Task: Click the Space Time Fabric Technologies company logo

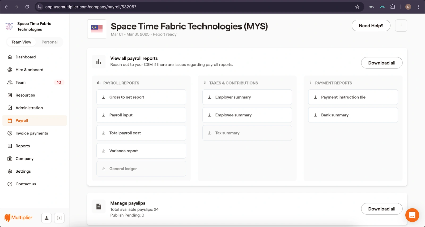Action: [9, 26]
